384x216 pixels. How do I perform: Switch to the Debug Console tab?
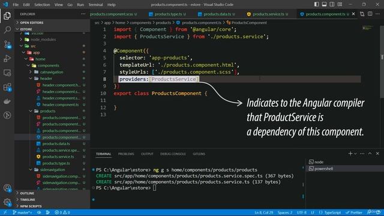coord(173,154)
